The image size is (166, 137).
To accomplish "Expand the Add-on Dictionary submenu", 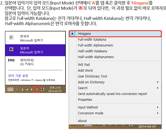I will [x=115, y=82].
